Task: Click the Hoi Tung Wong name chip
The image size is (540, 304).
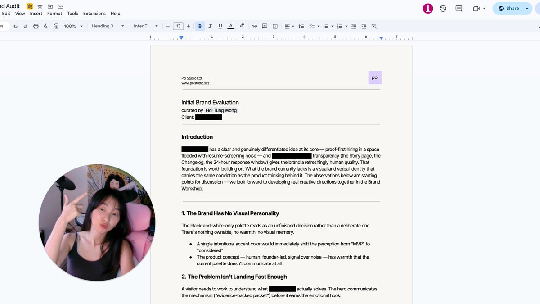Action: pyautogui.click(x=221, y=110)
